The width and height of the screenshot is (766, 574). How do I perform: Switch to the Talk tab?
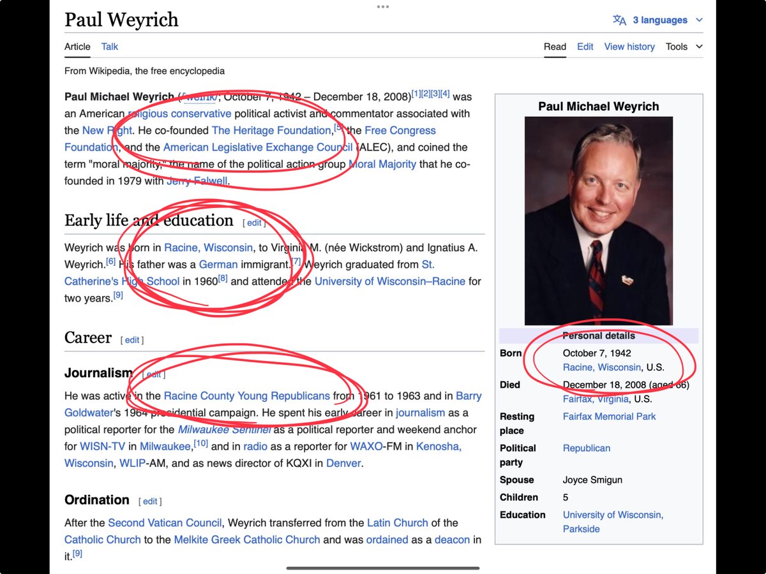click(x=110, y=47)
